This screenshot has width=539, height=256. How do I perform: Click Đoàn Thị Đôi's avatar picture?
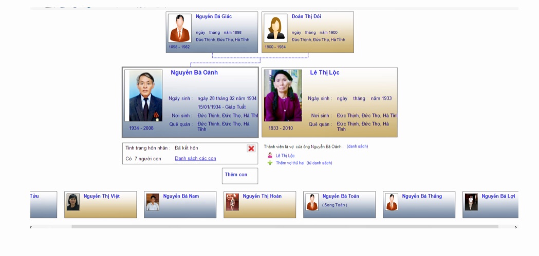[x=276, y=28]
